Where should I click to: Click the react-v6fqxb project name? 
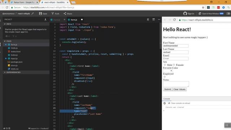24,14
